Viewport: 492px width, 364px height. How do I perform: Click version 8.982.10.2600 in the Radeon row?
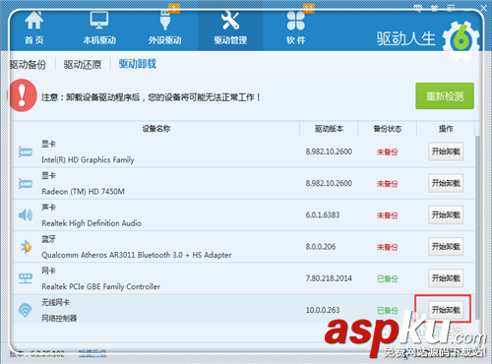click(x=329, y=183)
